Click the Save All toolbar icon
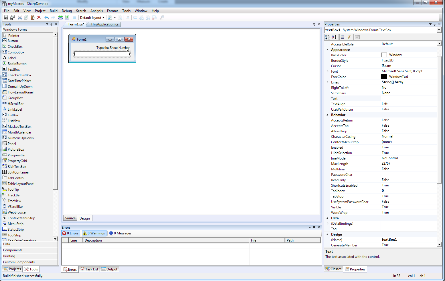Screen dimensions: 445x281 (12, 17)
